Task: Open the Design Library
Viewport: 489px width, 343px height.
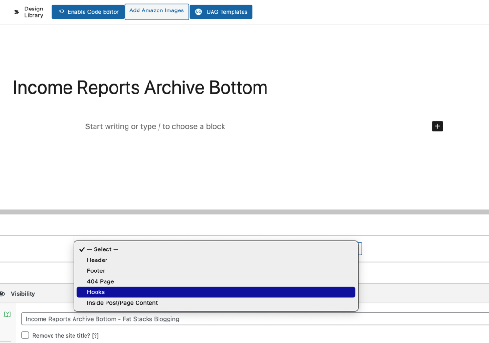Action: coord(29,12)
